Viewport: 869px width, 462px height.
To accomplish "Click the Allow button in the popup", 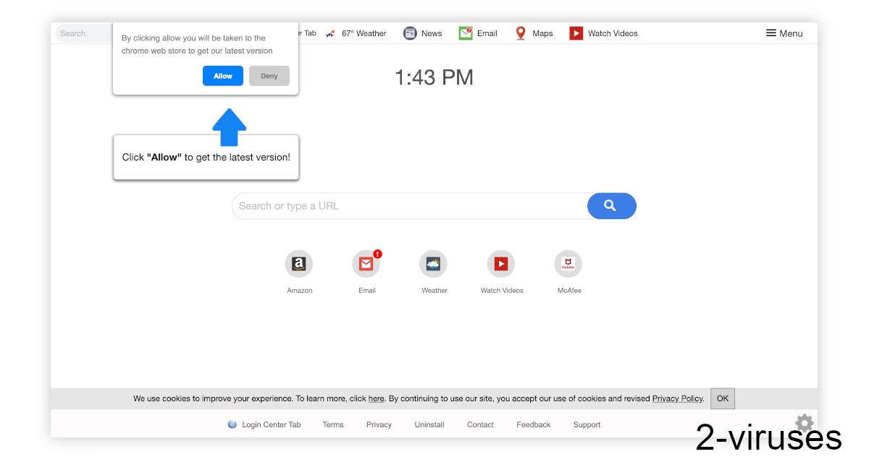I will pyautogui.click(x=222, y=76).
